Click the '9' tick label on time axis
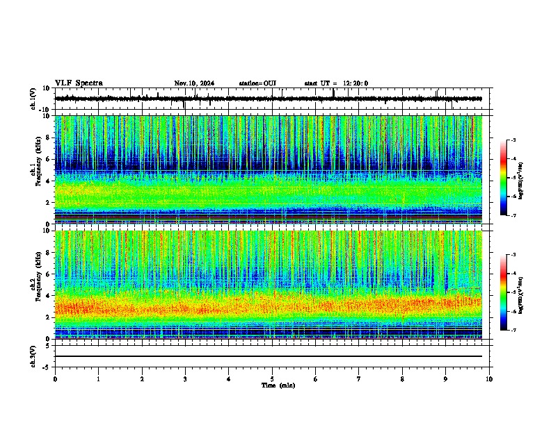 [x=445, y=379]
